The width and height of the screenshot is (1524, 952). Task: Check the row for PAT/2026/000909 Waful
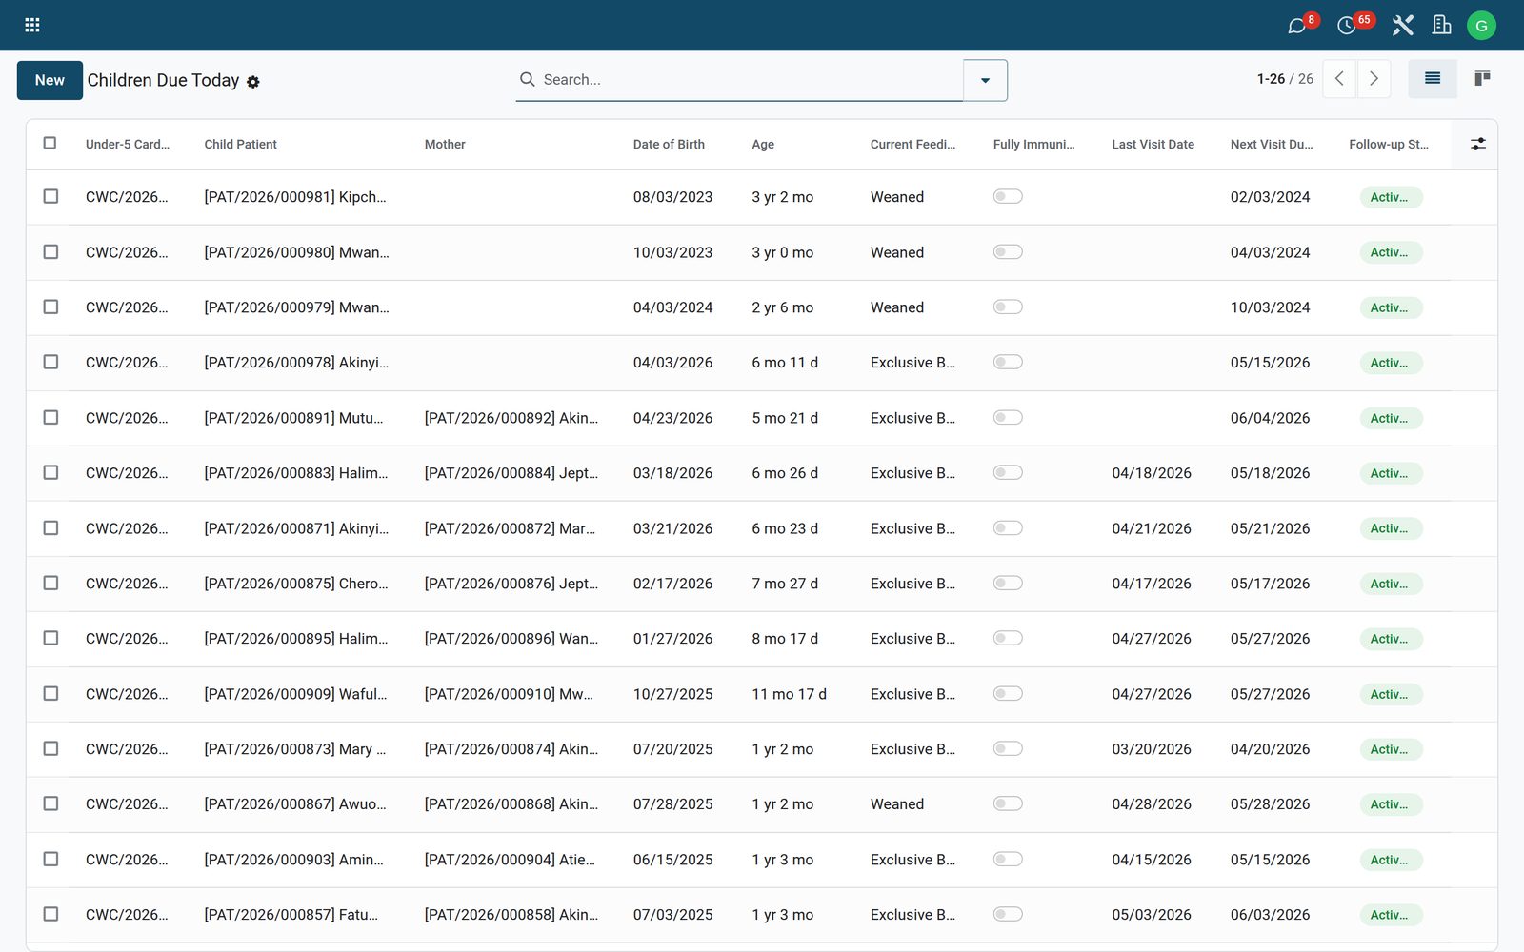point(50,693)
